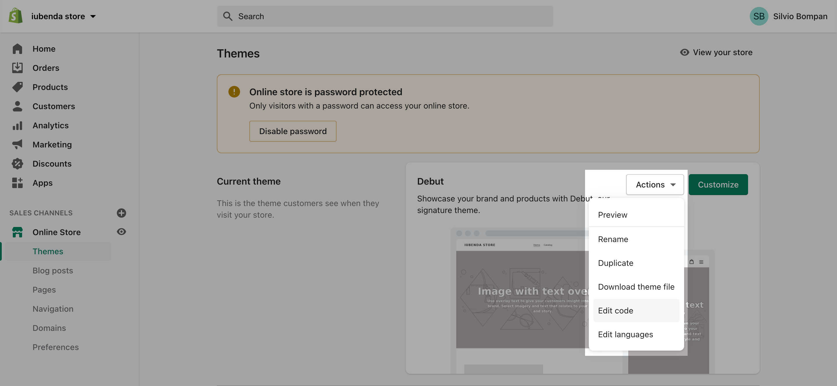This screenshot has width=837, height=386.
Task: Open Silvio Bompan account menu
Action: (788, 16)
